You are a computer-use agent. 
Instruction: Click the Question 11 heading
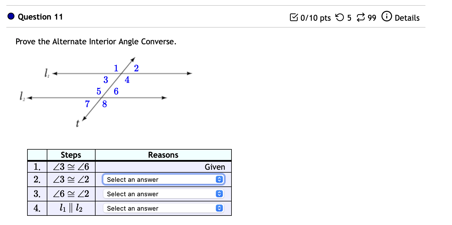coord(40,17)
